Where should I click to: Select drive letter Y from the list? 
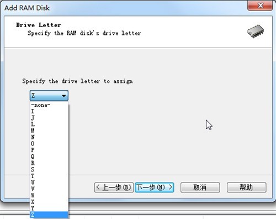(49, 208)
